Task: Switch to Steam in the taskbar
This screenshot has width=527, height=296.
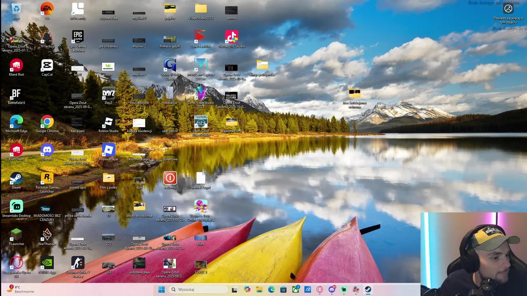Action: (368, 289)
